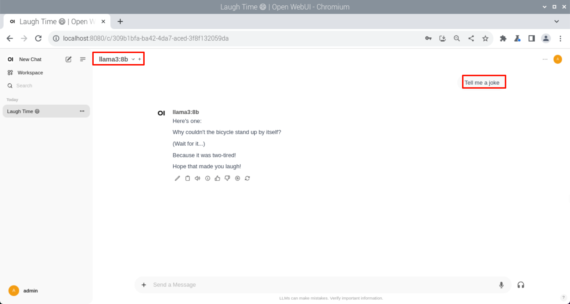Open the Laugh Time chat entry
Screen dimensions: 570x304
[x=46, y=111]
